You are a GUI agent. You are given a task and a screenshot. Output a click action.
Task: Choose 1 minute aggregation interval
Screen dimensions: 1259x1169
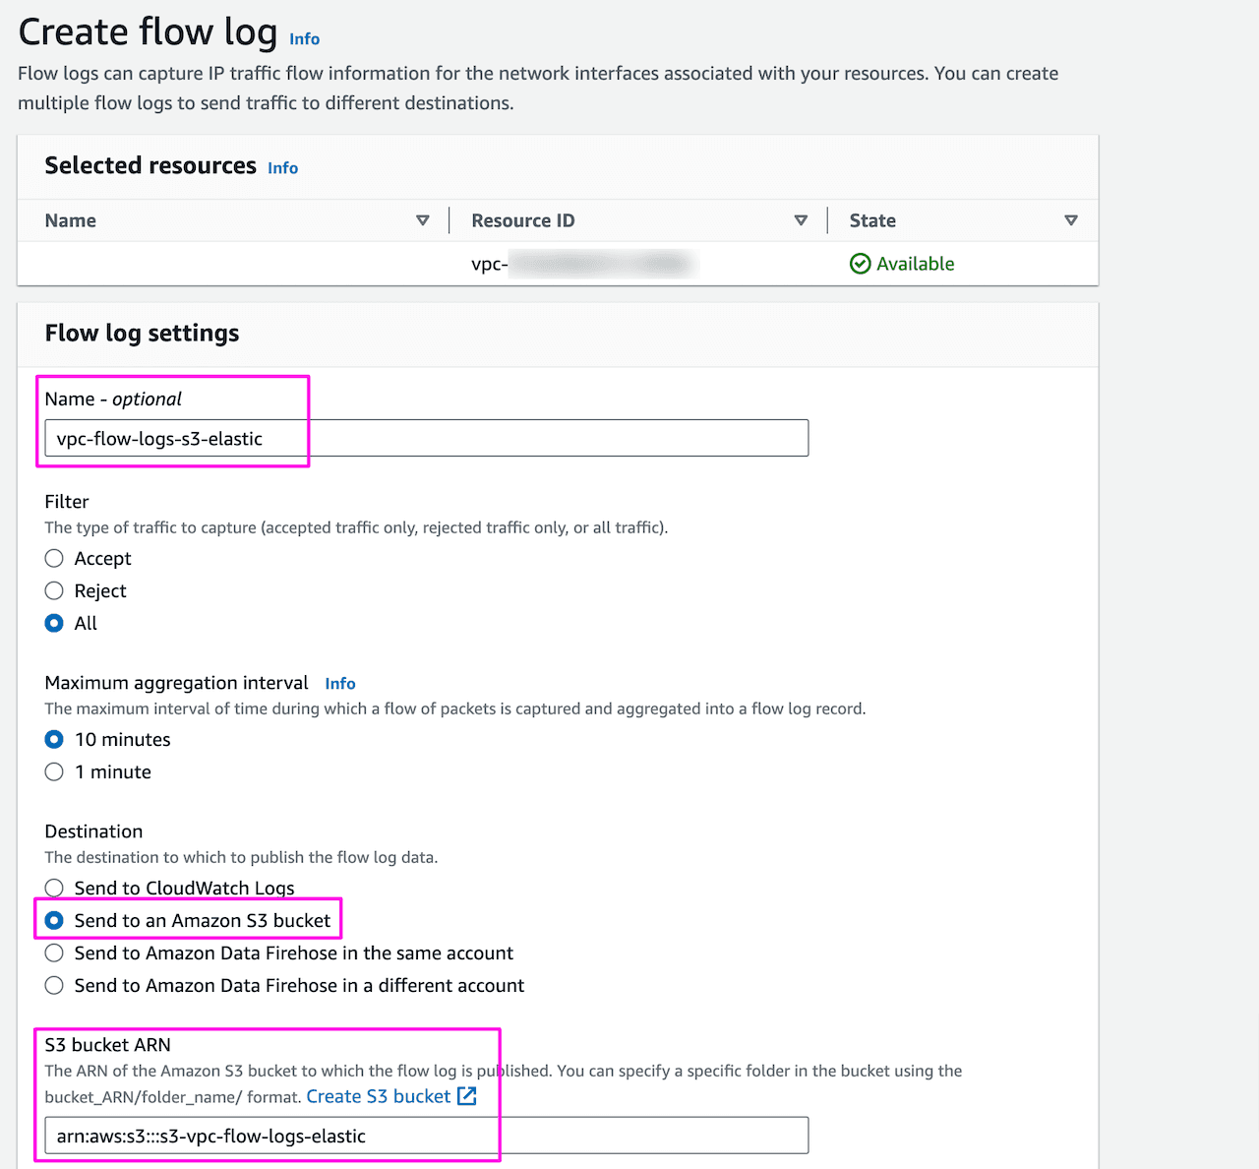click(x=54, y=771)
